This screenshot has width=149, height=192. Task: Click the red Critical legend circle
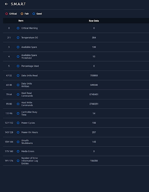pyautogui.click(x=6, y=14)
